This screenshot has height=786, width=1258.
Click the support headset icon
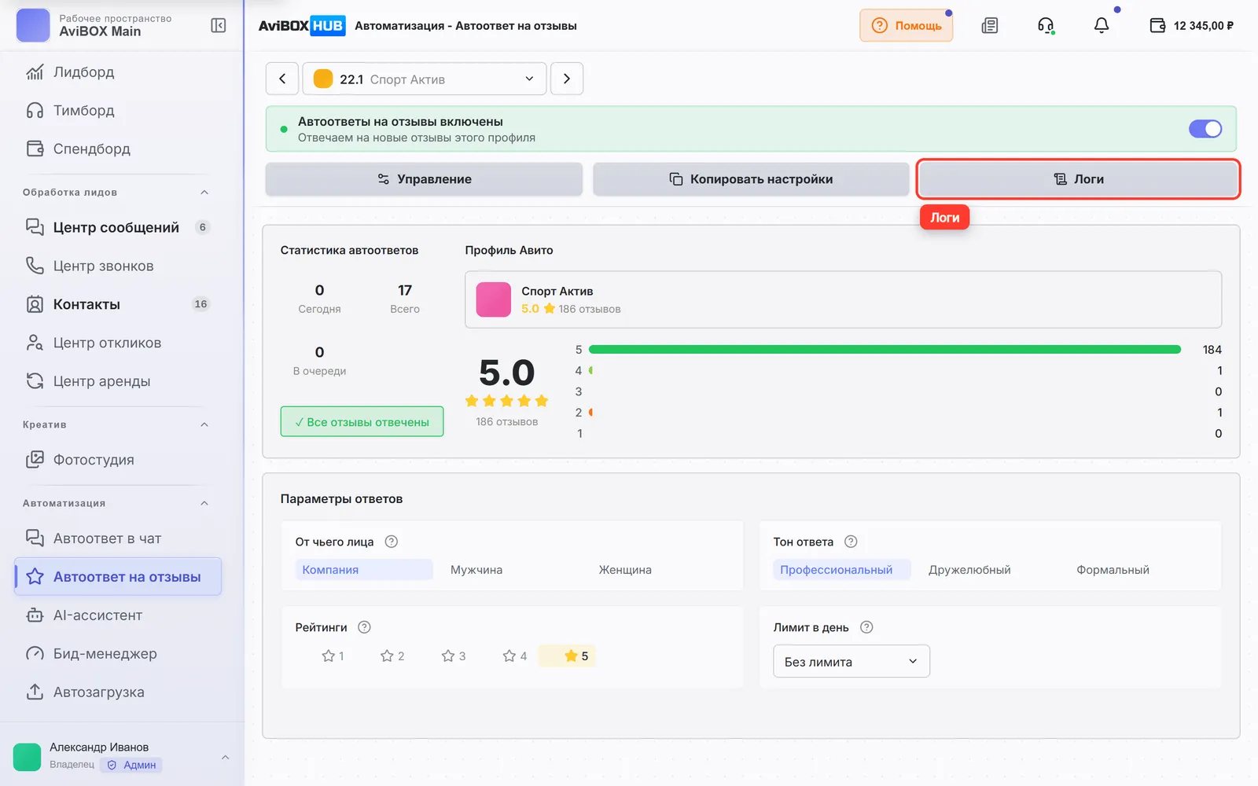pyautogui.click(x=1046, y=26)
